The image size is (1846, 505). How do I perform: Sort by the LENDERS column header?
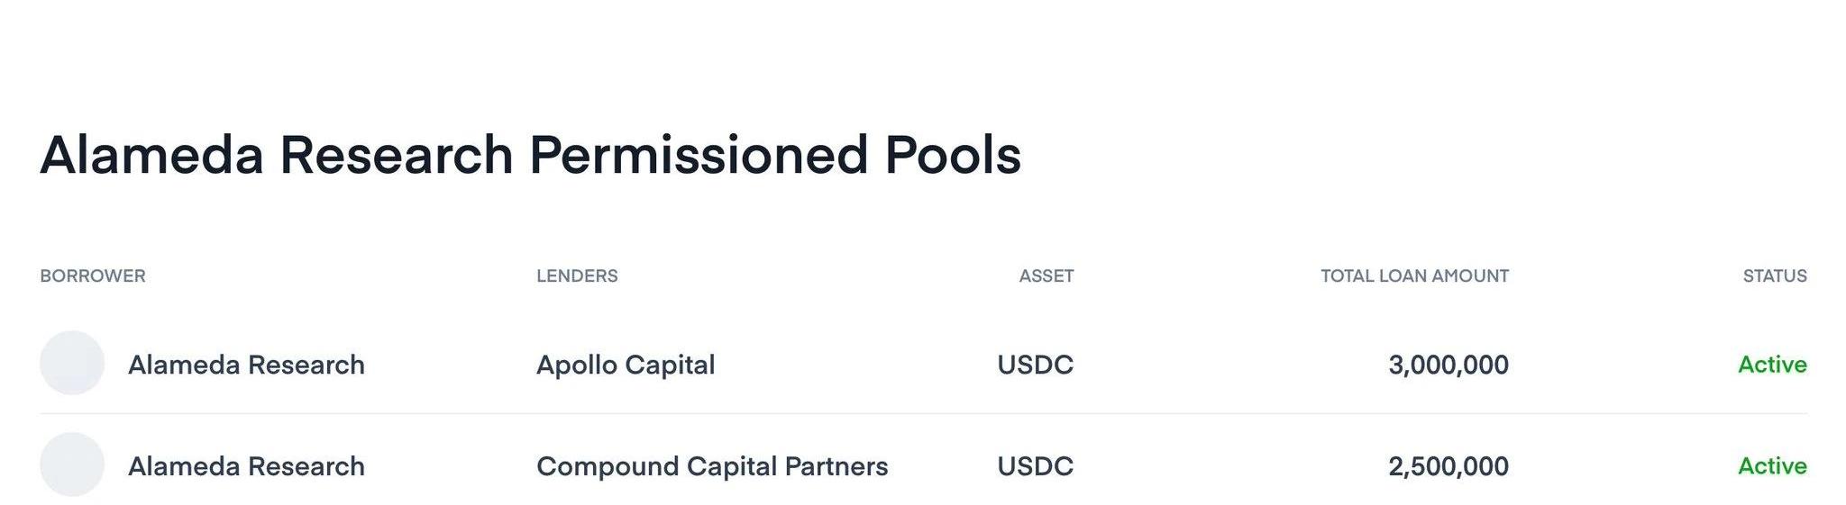[577, 276]
